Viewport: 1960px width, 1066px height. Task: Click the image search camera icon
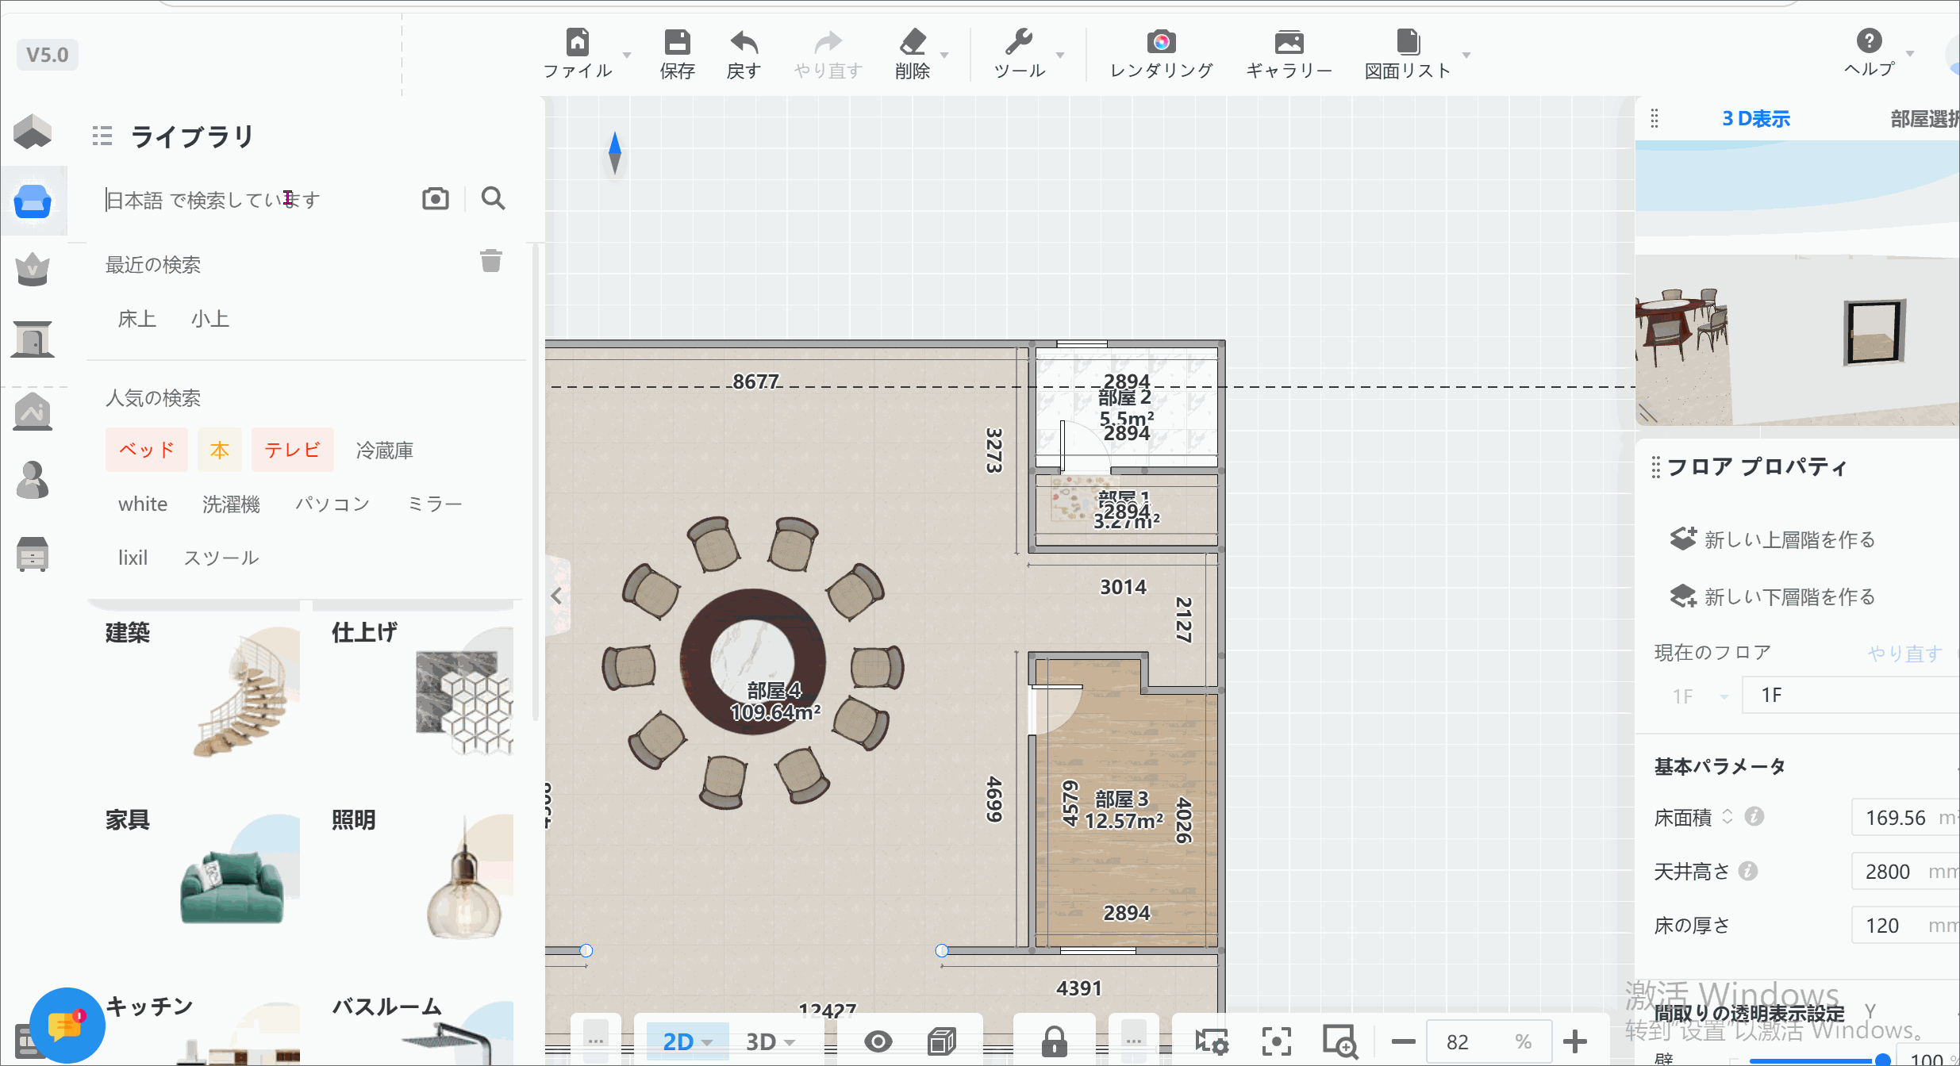(436, 198)
